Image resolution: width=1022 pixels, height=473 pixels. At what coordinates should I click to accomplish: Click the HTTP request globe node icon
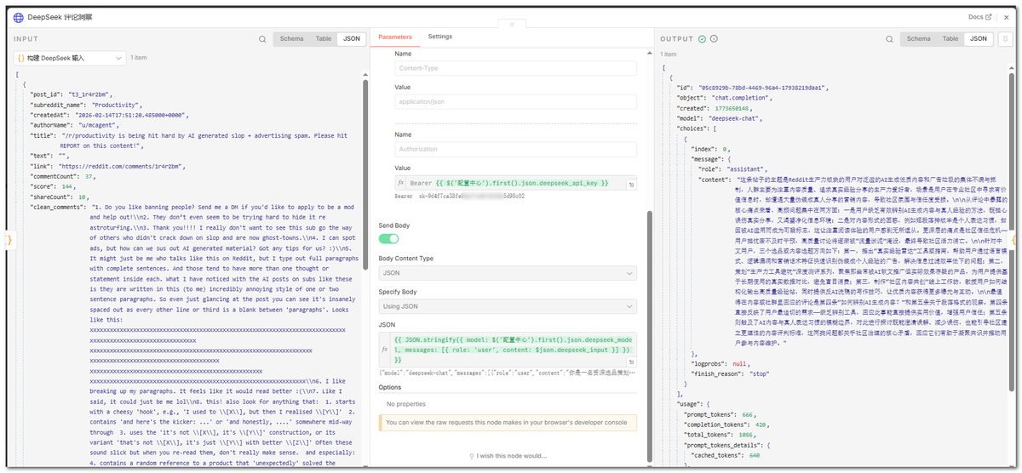(x=19, y=17)
